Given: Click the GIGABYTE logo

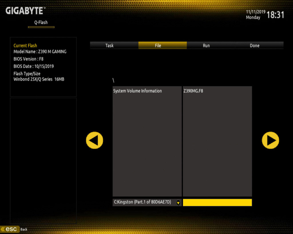Looking at the screenshot, I should point(25,11).
